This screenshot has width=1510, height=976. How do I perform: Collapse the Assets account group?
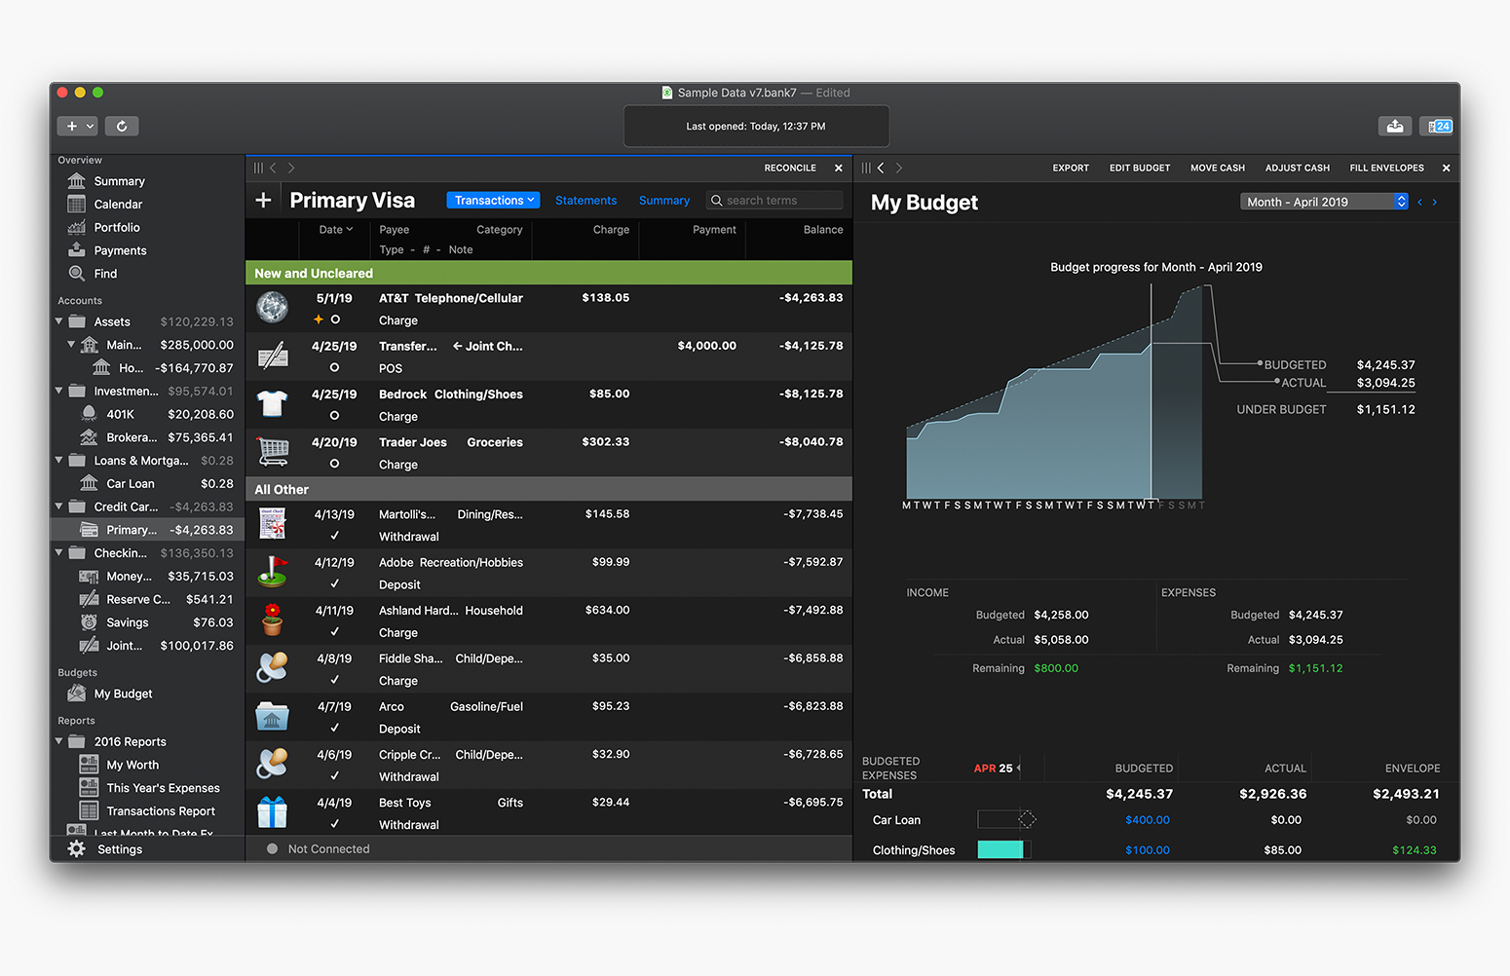point(58,320)
